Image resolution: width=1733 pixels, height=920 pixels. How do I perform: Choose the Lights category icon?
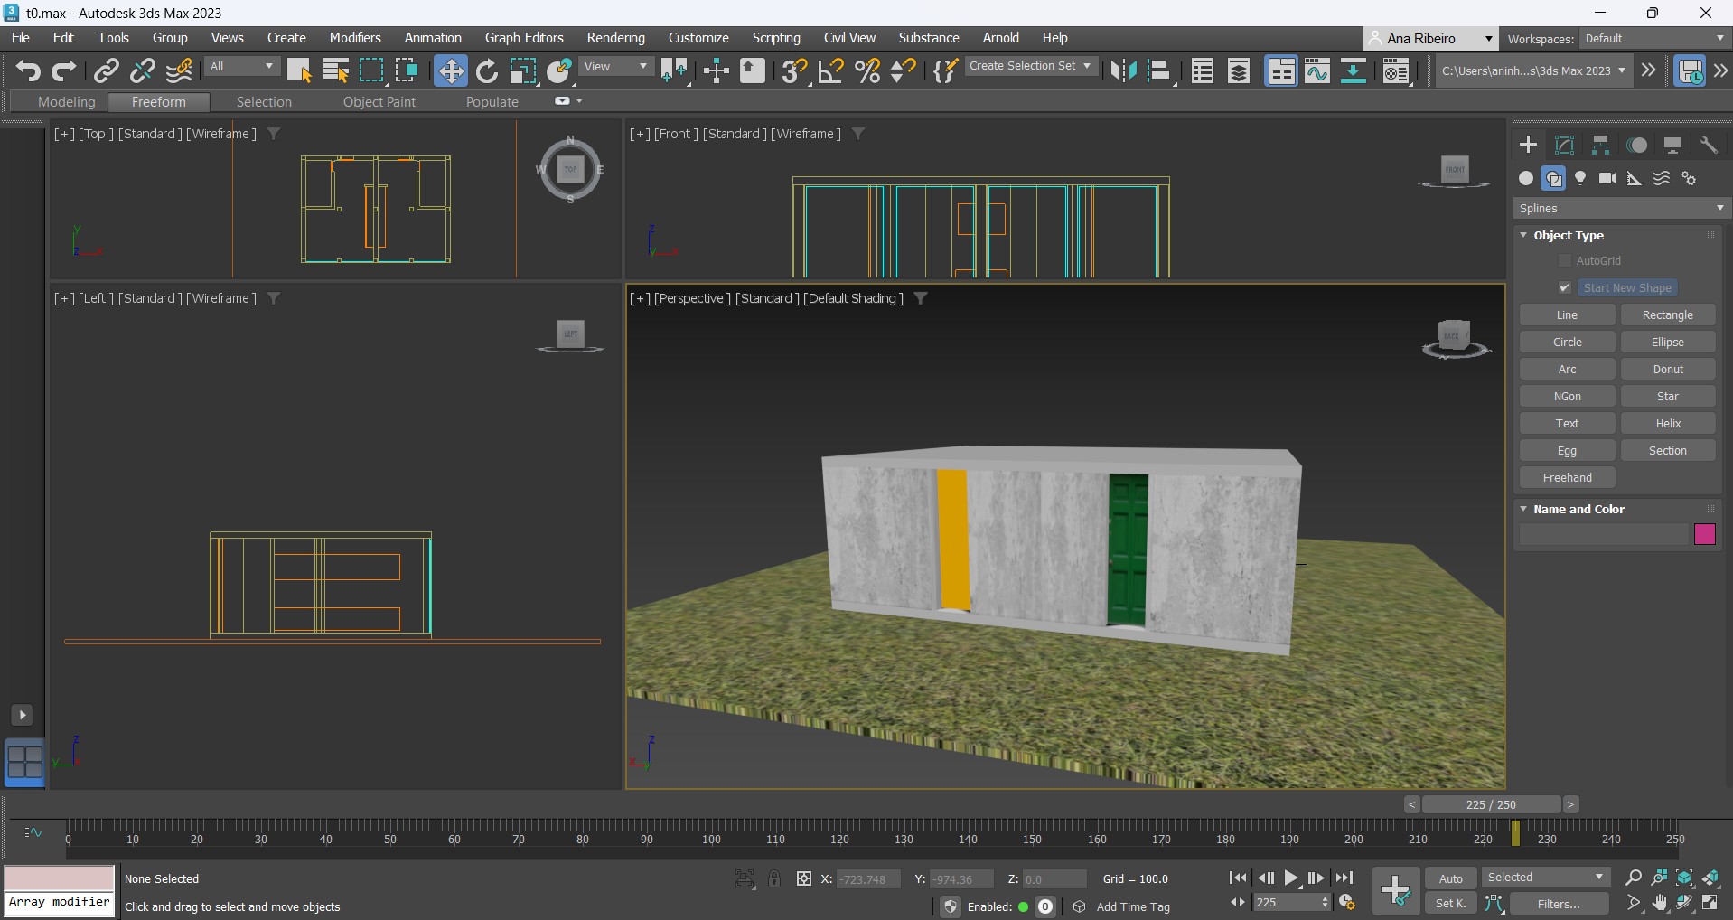[1580, 178]
